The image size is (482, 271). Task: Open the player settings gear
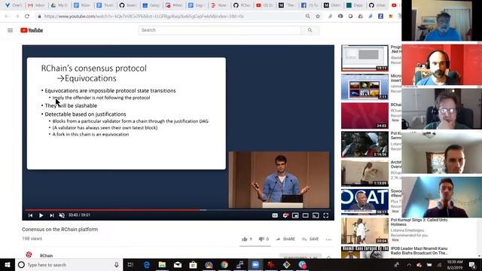[285, 215]
